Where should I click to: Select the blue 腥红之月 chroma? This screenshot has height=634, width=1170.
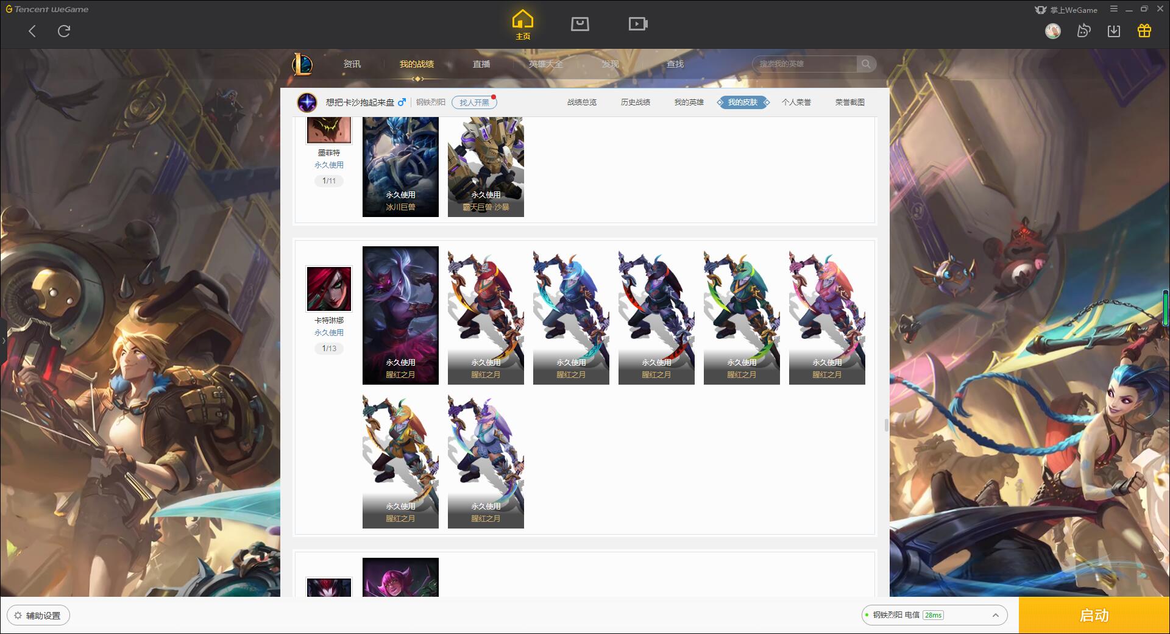[571, 315]
